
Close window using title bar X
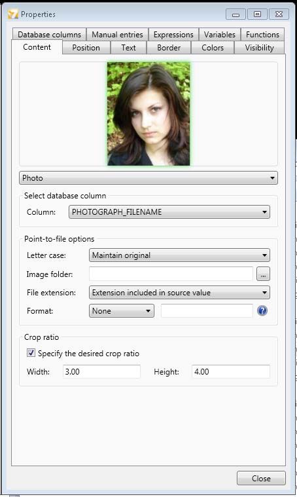click(x=279, y=14)
